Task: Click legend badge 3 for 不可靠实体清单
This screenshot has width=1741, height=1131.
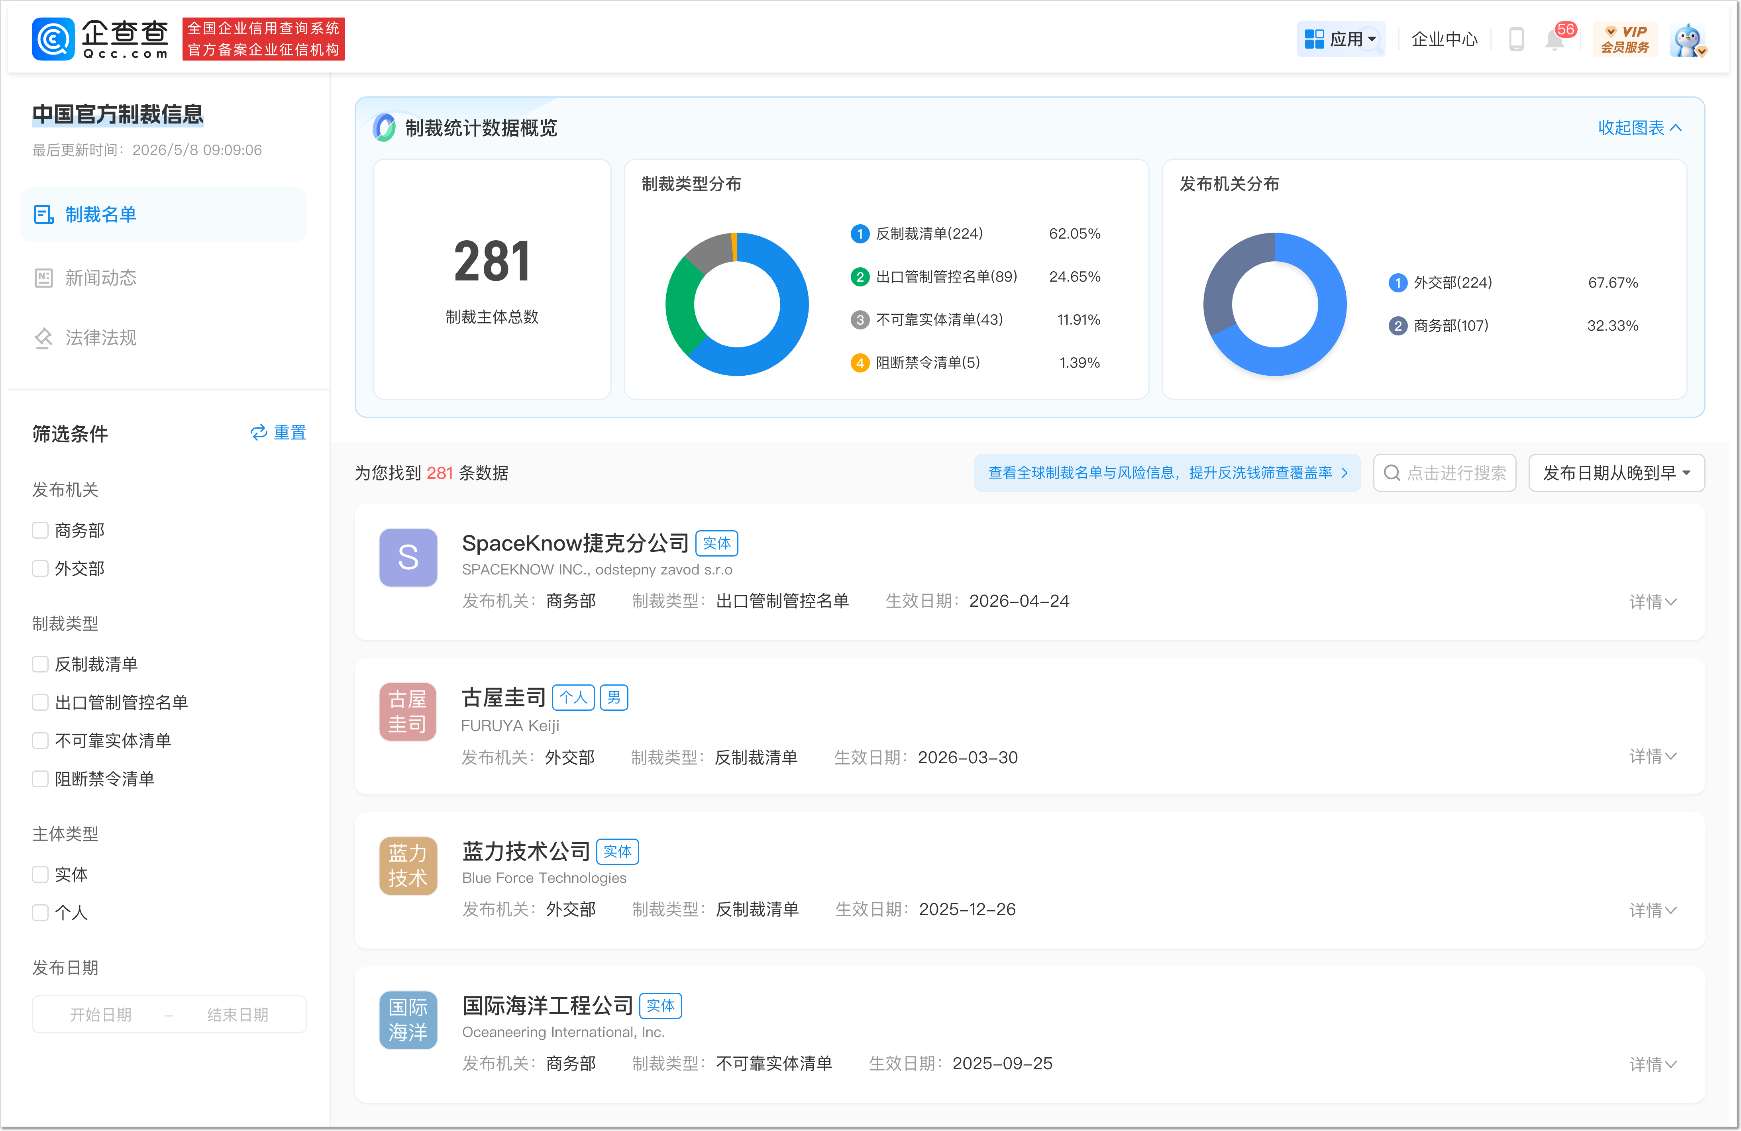Action: [x=860, y=320]
